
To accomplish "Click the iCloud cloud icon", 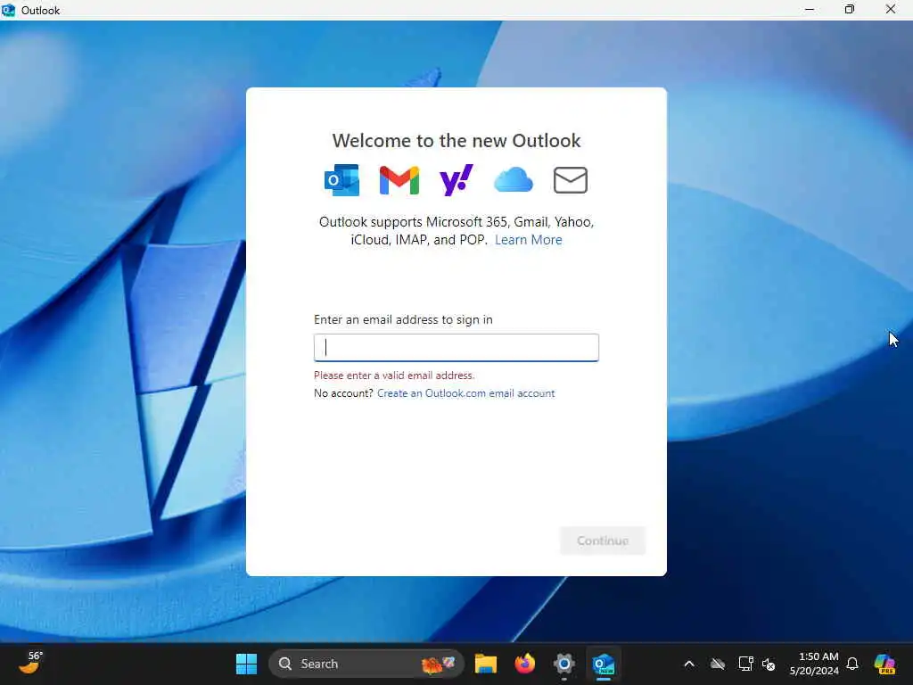I will 513,180.
